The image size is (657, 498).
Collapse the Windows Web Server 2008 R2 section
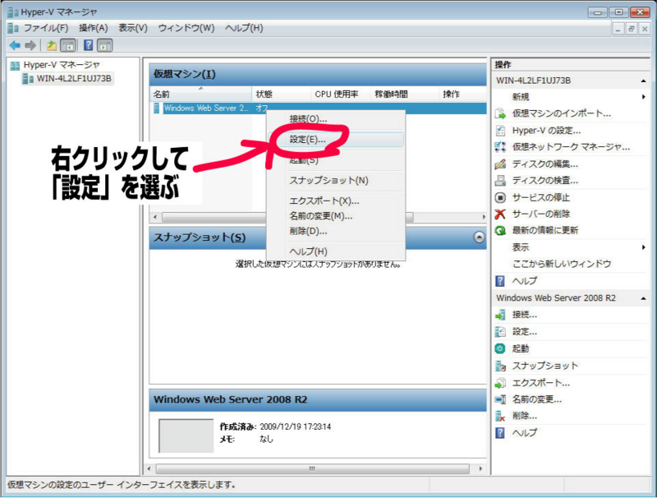pos(642,297)
